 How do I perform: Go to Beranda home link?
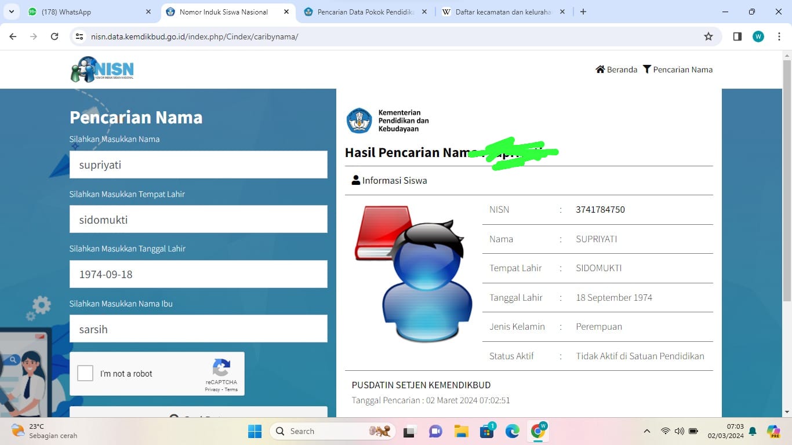click(616, 70)
